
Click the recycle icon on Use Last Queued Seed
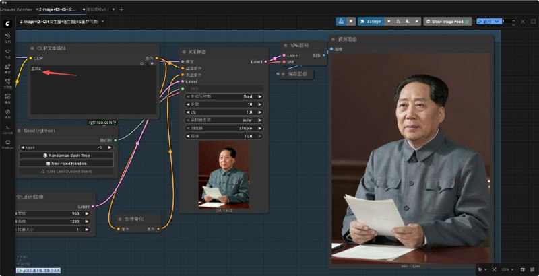pos(43,171)
